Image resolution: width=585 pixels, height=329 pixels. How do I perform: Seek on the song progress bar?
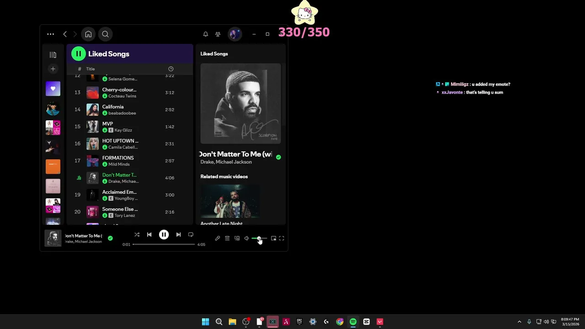tap(164, 244)
